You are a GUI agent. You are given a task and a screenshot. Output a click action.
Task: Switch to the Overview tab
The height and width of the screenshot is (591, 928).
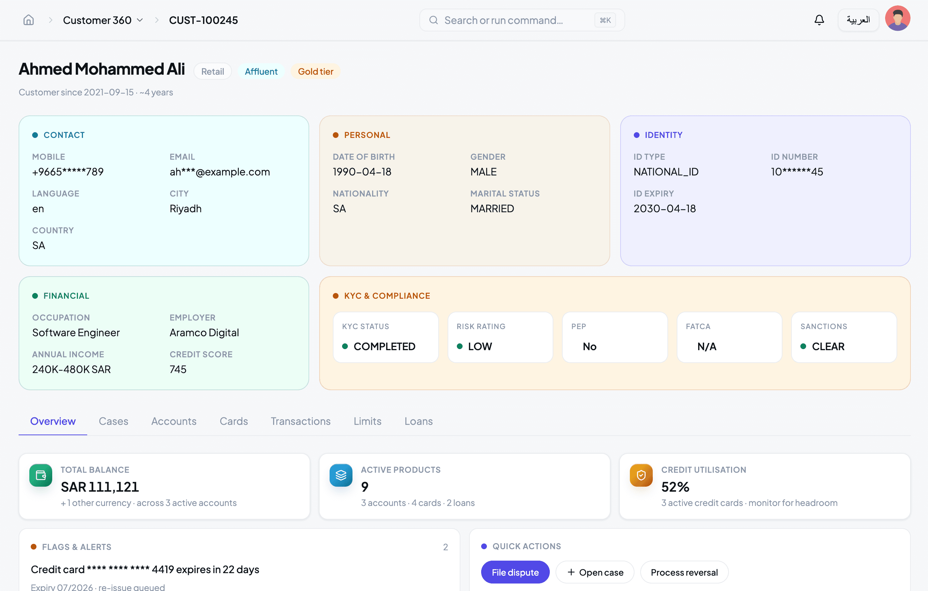pyautogui.click(x=53, y=421)
